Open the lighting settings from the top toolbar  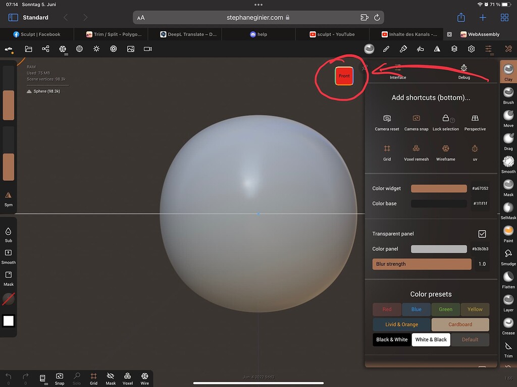coord(95,49)
